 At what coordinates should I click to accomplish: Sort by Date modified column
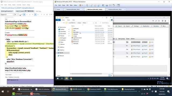point(98,26)
